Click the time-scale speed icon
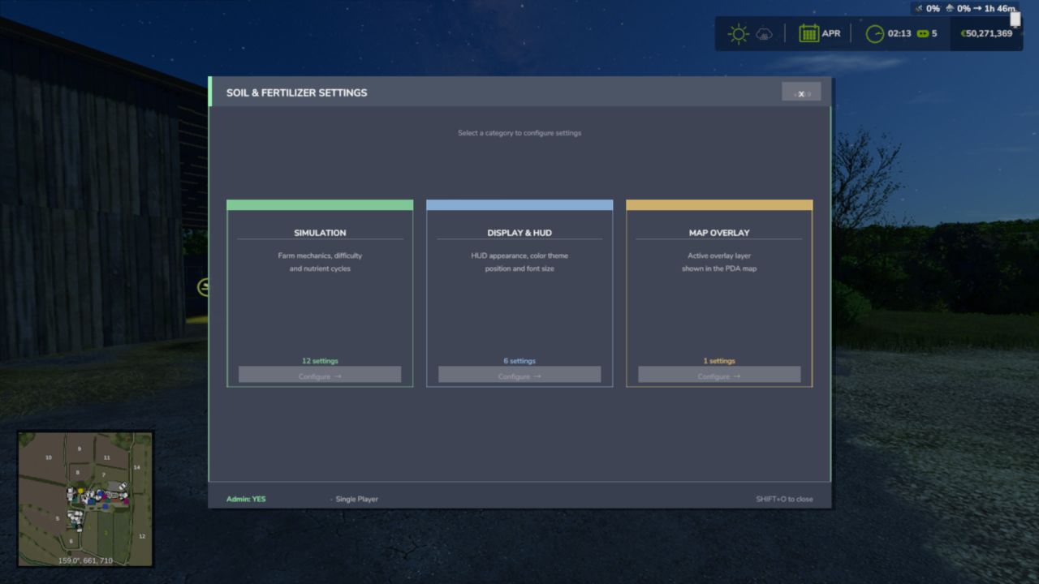Viewport: 1039px width, 584px height. pos(922,34)
